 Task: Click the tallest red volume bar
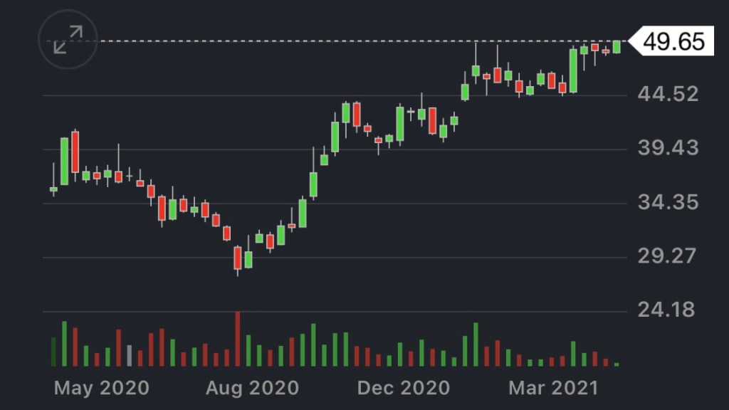(x=238, y=340)
